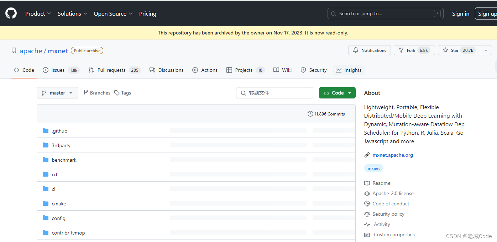Open the mxnet repository name link
Image resolution: width=497 pixels, height=242 pixels.
(58, 51)
